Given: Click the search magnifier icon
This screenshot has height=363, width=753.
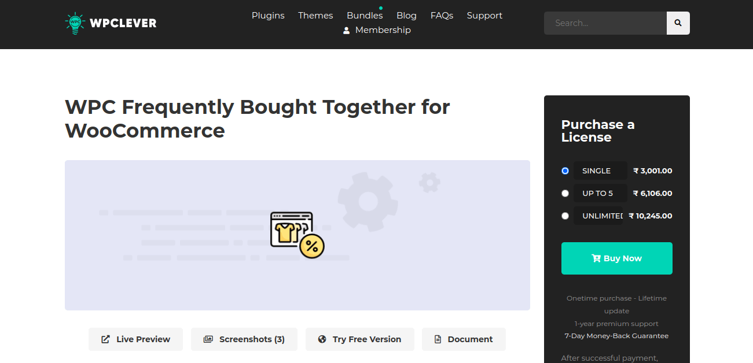Looking at the screenshot, I should click(x=677, y=23).
